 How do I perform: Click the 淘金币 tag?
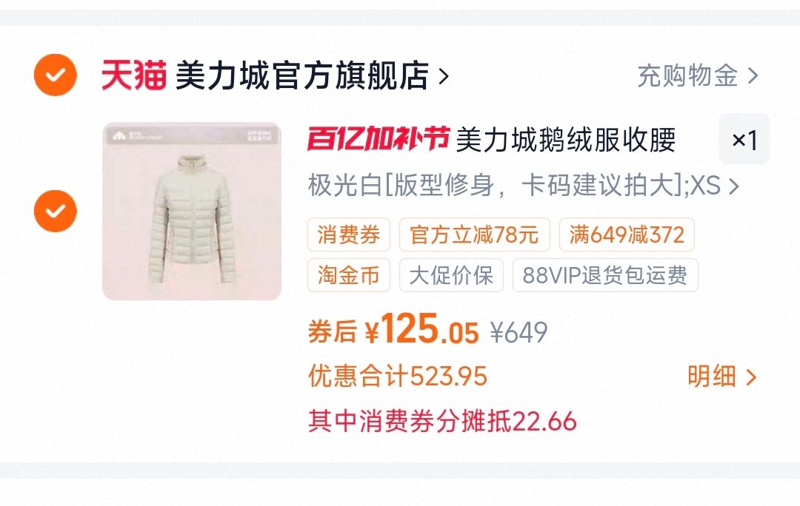tap(348, 275)
